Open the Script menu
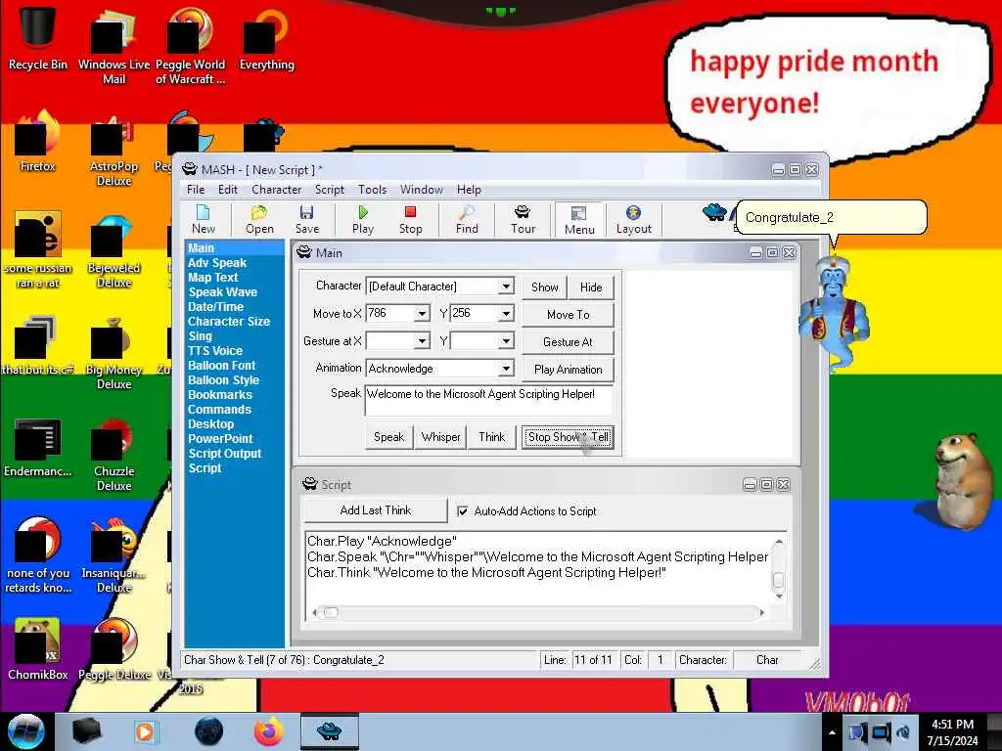 pyautogui.click(x=329, y=190)
